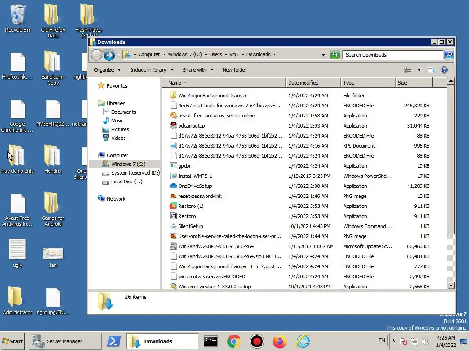Viewport: 469px width, 351px height.
Task: Open Explorer help question-mark icon
Action: click(444, 70)
